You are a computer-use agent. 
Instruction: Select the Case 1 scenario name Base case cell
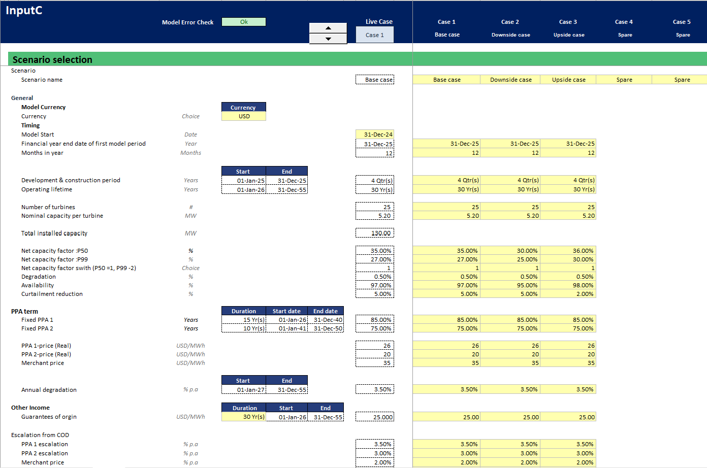(446, 80)
